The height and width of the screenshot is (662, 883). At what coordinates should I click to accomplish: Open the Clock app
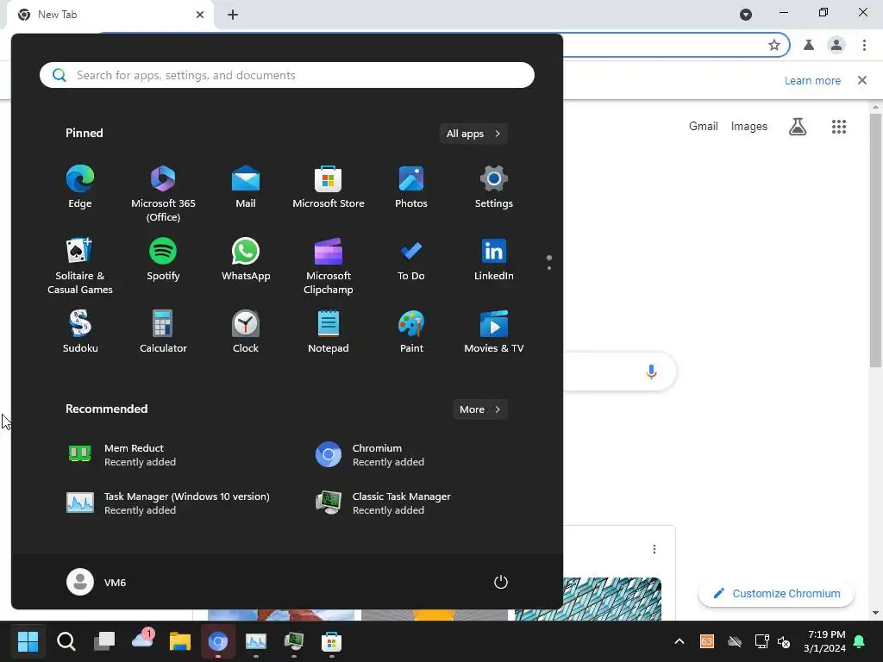246,332
